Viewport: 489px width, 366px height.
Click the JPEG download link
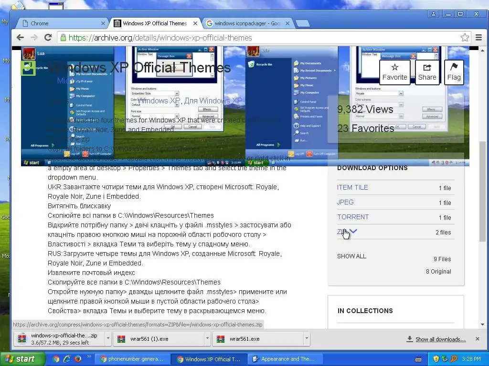coord(345,202)
